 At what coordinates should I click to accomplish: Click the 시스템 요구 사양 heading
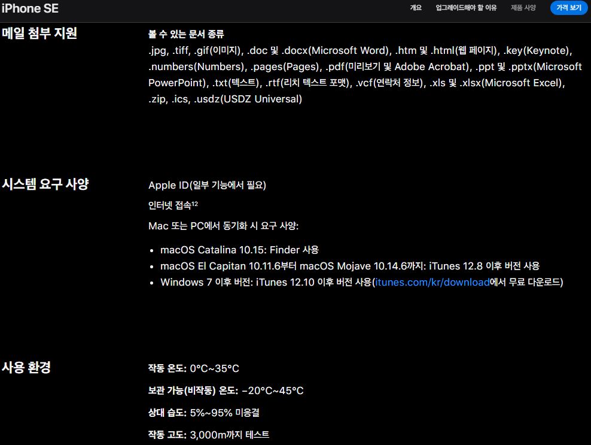pyautogui.click(x=45, y=184)
